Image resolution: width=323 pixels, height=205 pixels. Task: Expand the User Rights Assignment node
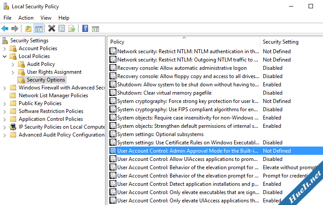pos(13,72)
